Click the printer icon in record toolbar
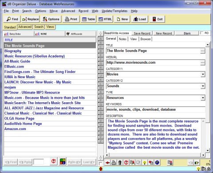This screenshot has width=213, height=173. click(x=114, y=162)
